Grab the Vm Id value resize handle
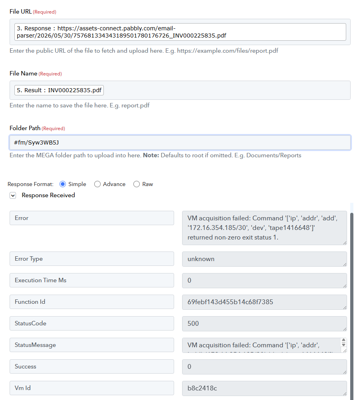 [x=345, y=394]
